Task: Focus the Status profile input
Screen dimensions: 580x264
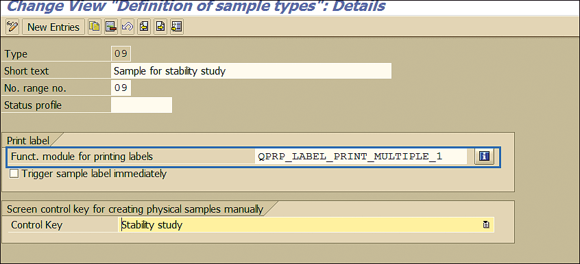Action: click(142, 105)
